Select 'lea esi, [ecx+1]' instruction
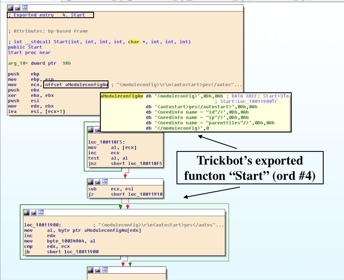Image resolution: width=344 pixels, height=280 pixels. pos(36,111)
